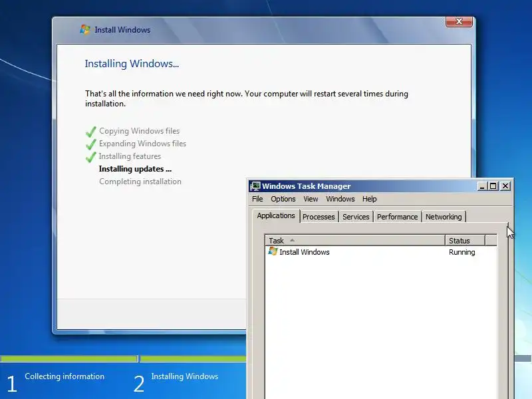This screenshot has height=399, width=532.
Task: Click the Expanding Windows files checkmark
Action: coord(91,144)
